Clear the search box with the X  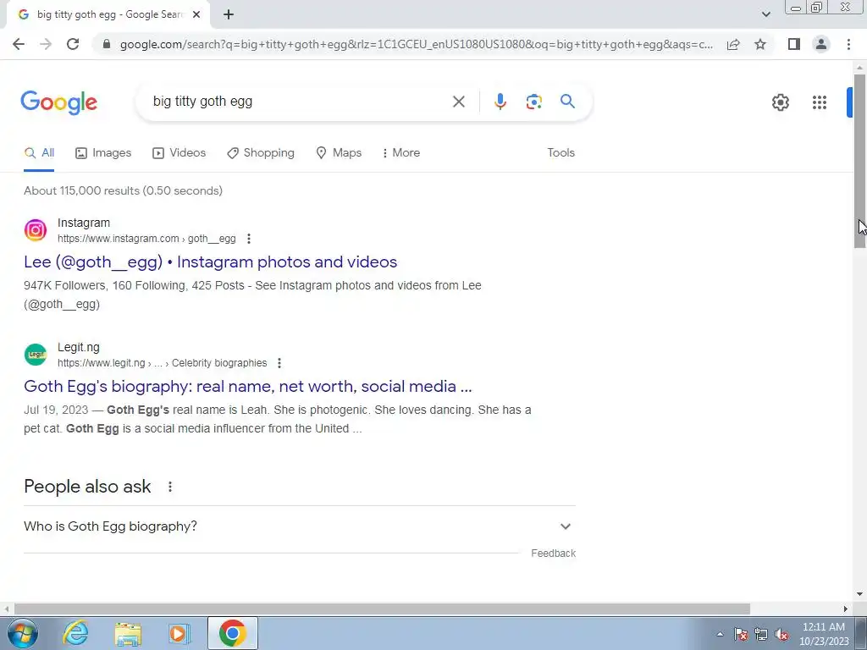point(458,102)
